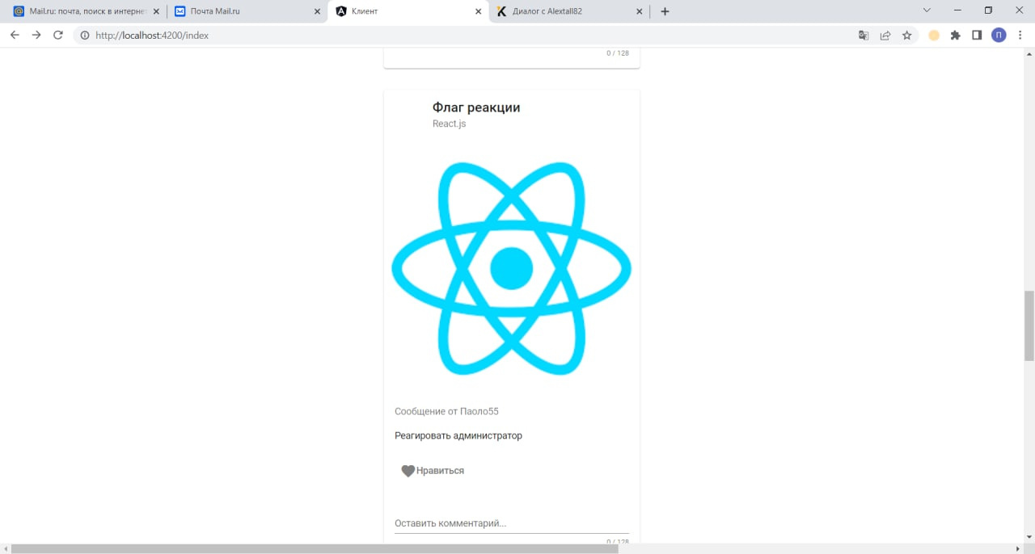Click the Реагировать администратор caption

pos(458,435)
